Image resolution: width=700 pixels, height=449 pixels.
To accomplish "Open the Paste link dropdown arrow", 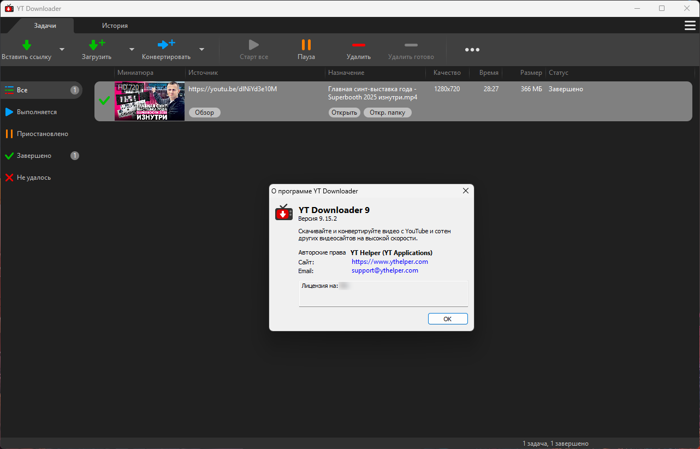I will coord(62,49).
